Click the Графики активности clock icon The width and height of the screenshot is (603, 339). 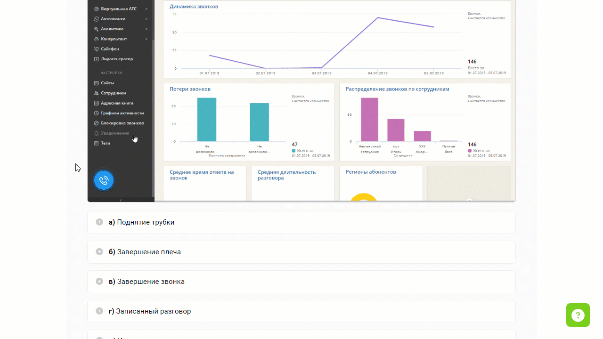click(x=96, y=113)
